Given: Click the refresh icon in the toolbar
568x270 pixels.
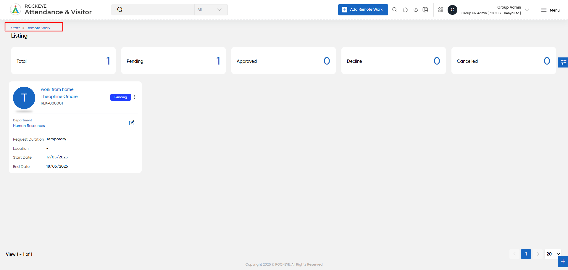Looking at the screenshot, I should [x=405, y=10].
